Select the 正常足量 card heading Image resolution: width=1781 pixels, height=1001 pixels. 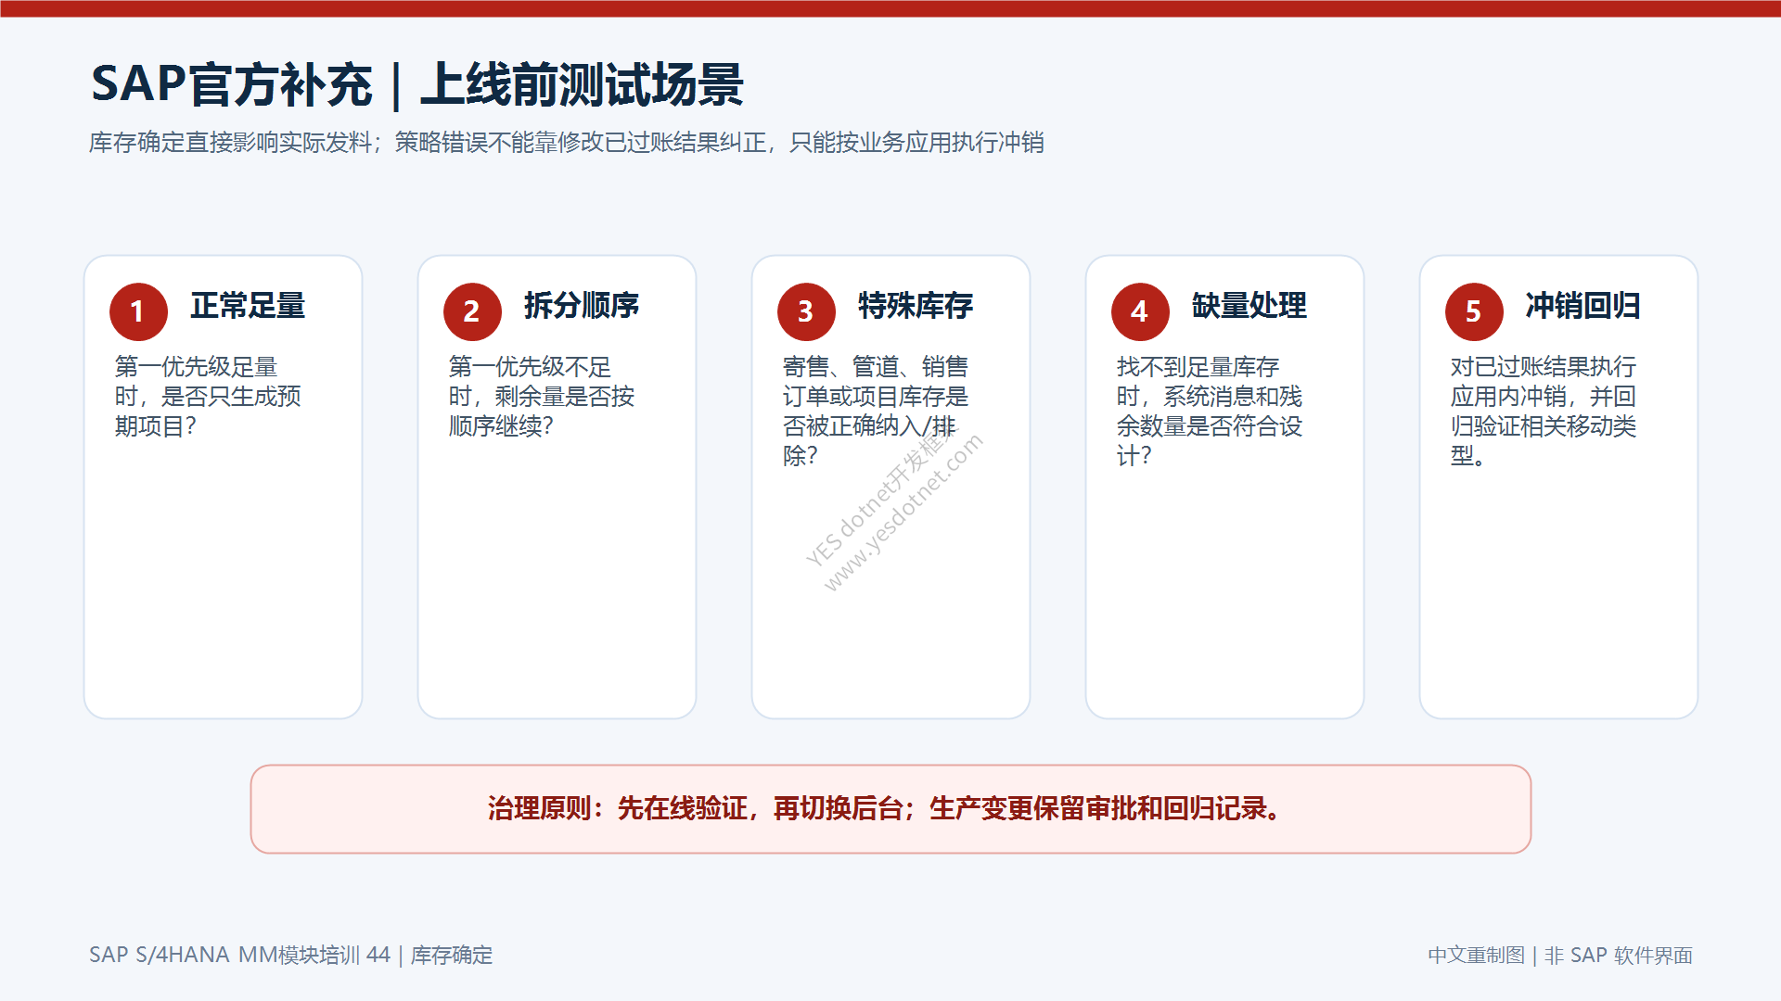[x=248, y=306]
